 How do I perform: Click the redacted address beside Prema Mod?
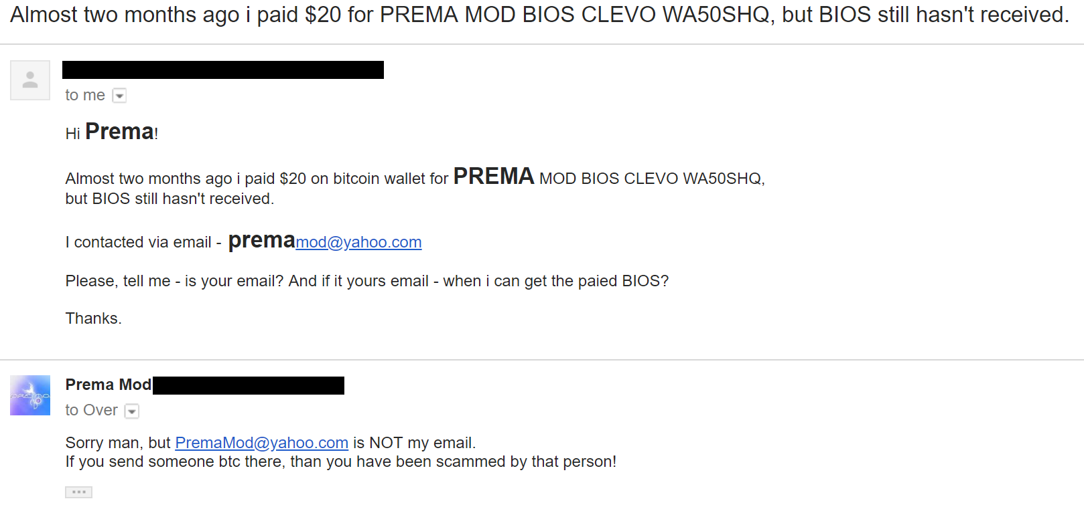tap(248, 385)
